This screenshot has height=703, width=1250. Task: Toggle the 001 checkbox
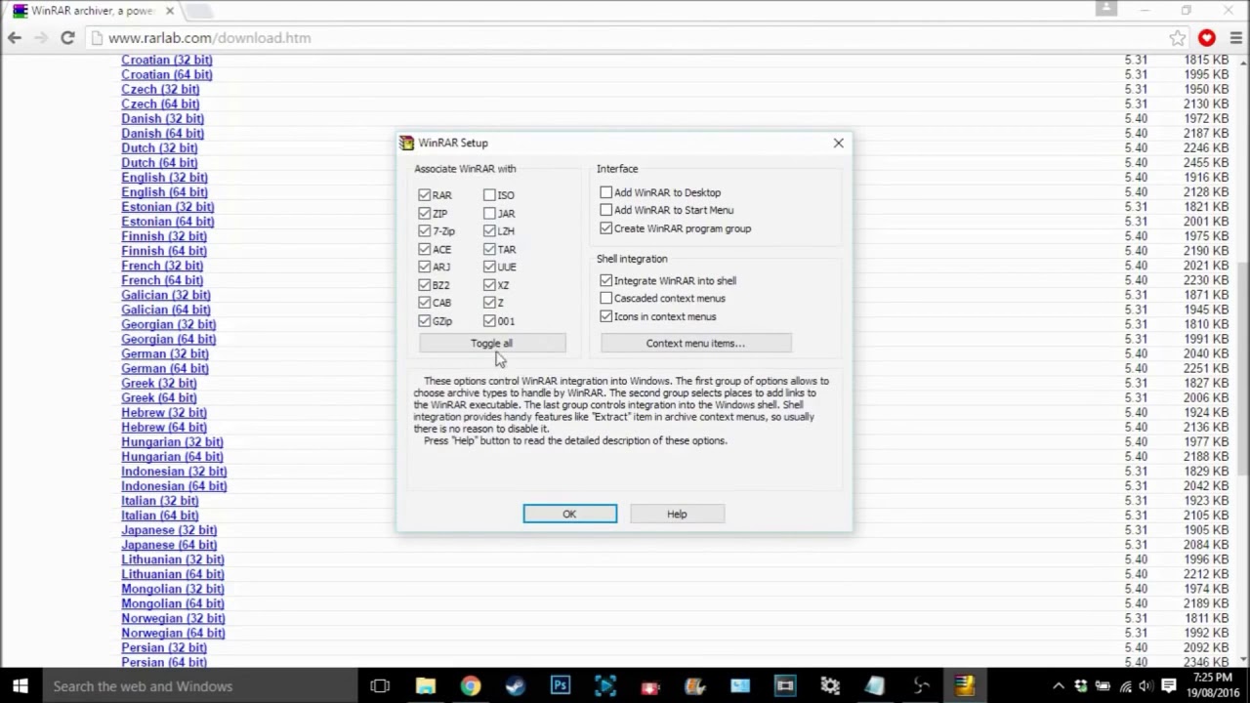pos(489,320)
